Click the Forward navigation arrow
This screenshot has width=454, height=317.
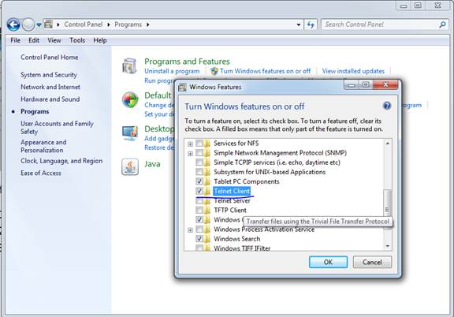[28, 24]
